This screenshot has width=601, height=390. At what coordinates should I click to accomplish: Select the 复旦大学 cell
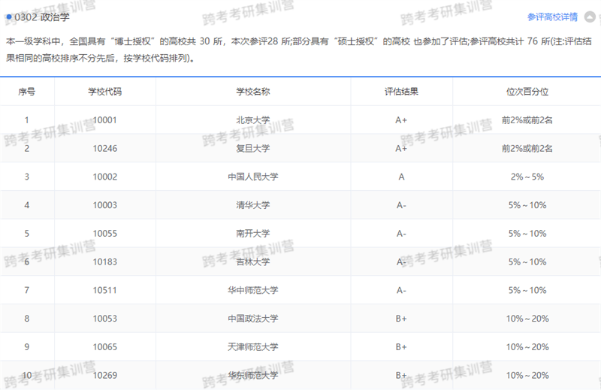click(x=253, y=148)
